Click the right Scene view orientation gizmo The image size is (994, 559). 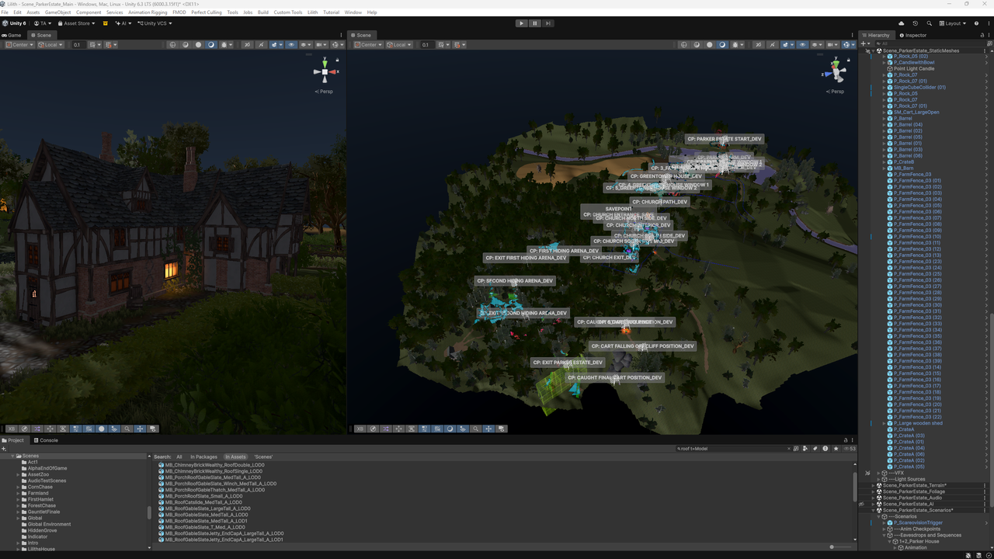pyautogui.click(x=836, y=72)
